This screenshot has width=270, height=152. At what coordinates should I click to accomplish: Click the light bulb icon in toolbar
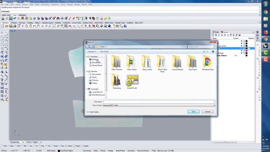click(86, 26)
